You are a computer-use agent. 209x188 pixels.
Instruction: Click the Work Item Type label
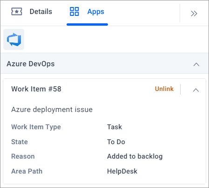tap(36, 127)
